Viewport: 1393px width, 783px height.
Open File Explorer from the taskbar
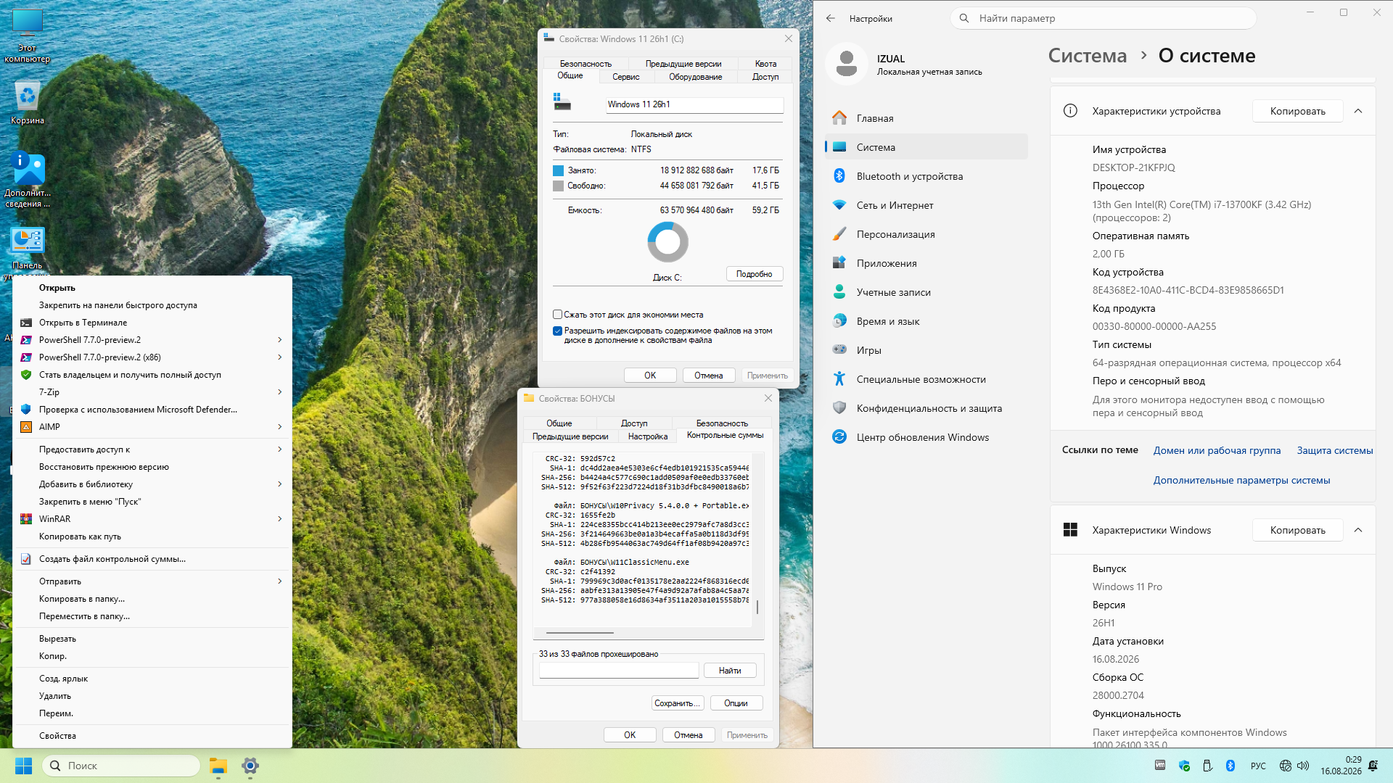point(218,766)
